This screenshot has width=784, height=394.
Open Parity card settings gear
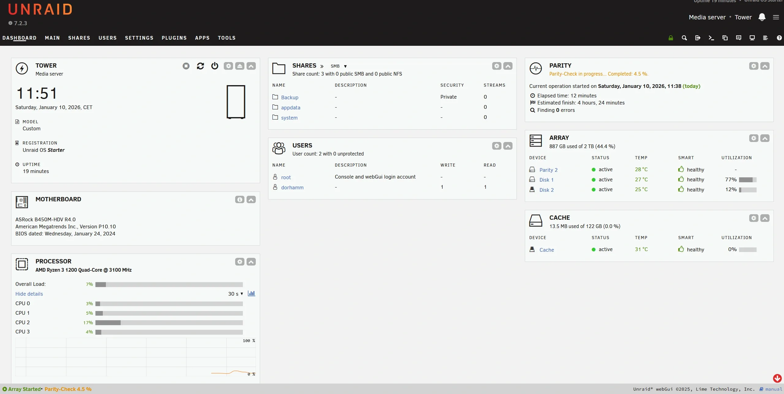pos(754,66)
